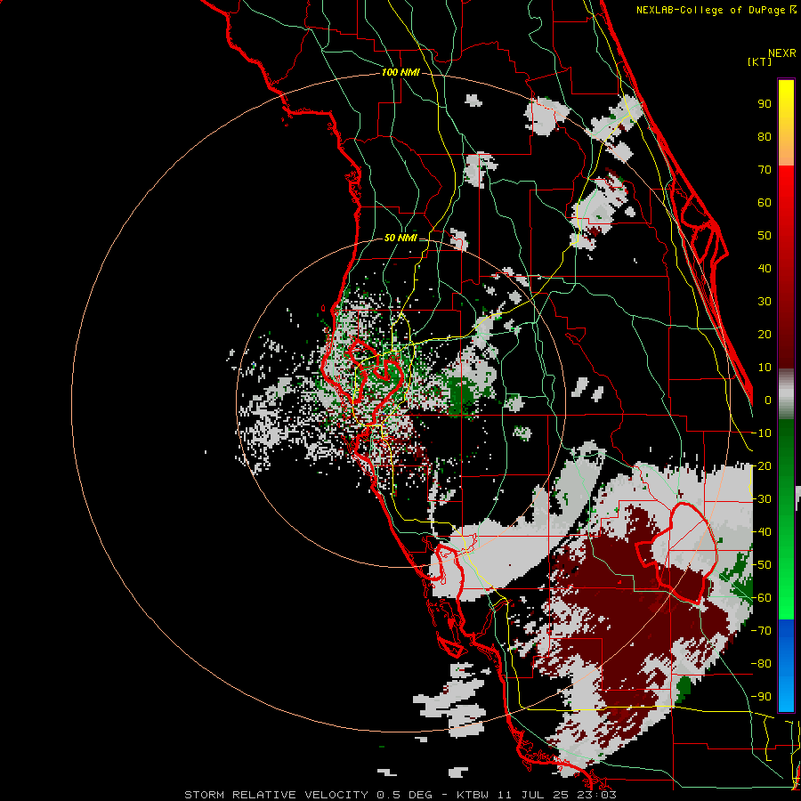
Task: Click the blue band at bottom of color bar
Action: click(x=786, y=665)
